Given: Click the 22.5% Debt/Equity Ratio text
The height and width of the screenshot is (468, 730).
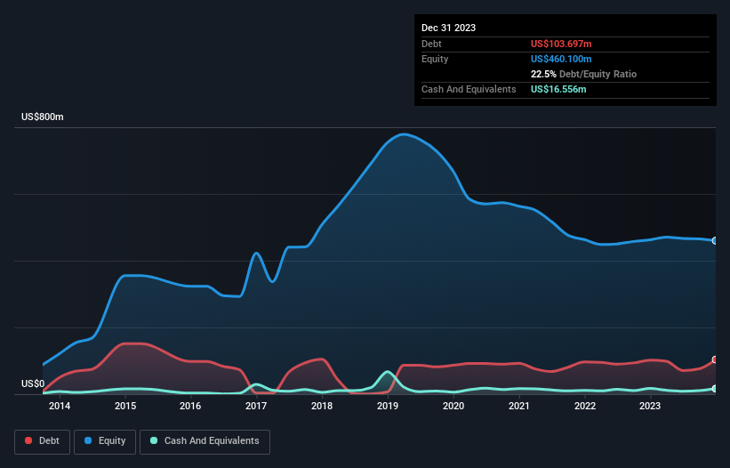Looking at the screenshot, I should [x=583, y=74].
